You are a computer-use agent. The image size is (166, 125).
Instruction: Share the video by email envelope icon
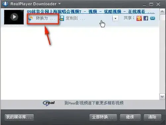(x=152, y=18)
